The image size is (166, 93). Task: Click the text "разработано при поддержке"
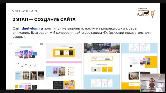pyautogui.click(x=143, y=10)
